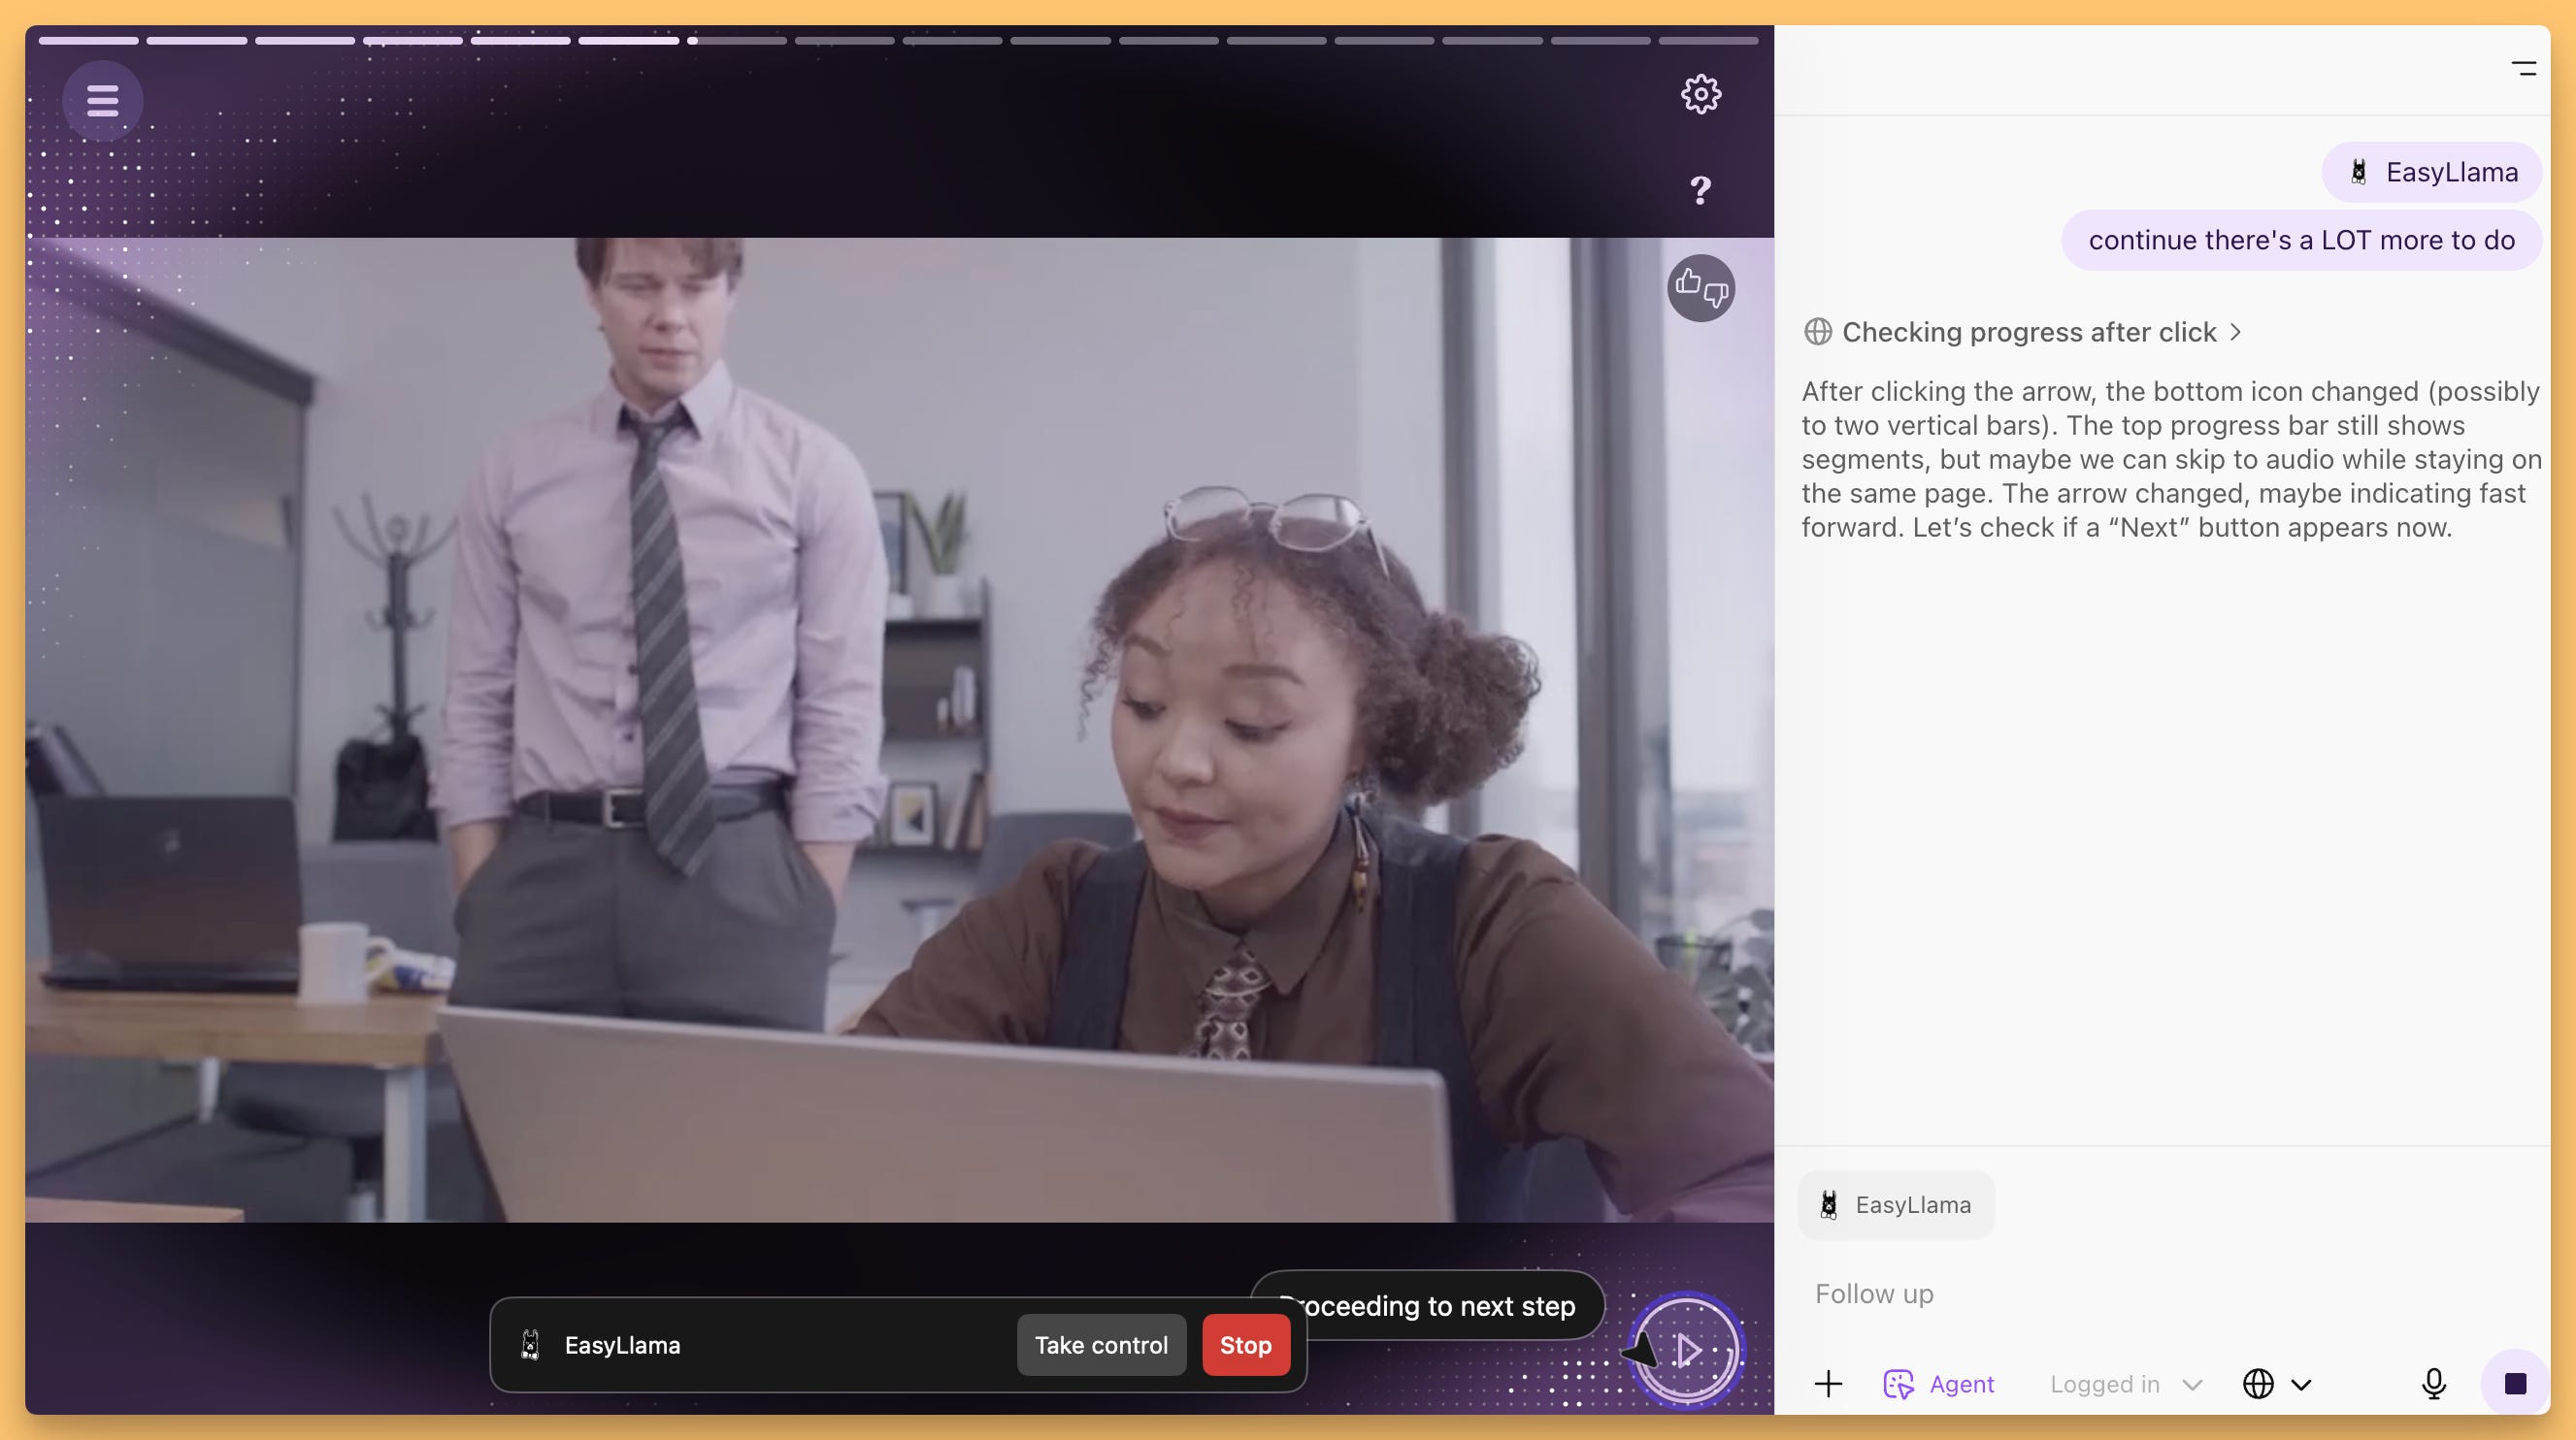Click the question mark help icon
2576x1440 pixels.
(x=1700, y=190)
